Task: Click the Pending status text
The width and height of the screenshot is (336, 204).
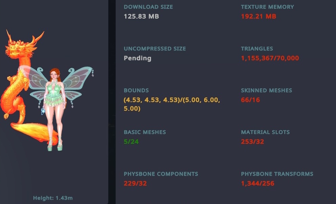Action: (x=138, y=58)
